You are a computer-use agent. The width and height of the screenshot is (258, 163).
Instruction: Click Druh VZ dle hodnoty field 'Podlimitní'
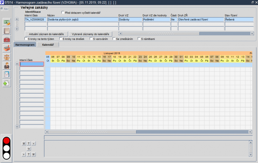(156, 20)
